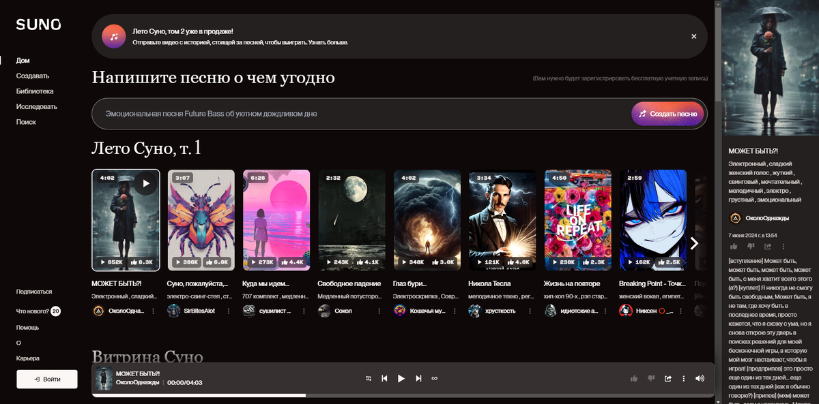Open Суно, пожалуйста beetle thumbnail

[201, 220]
